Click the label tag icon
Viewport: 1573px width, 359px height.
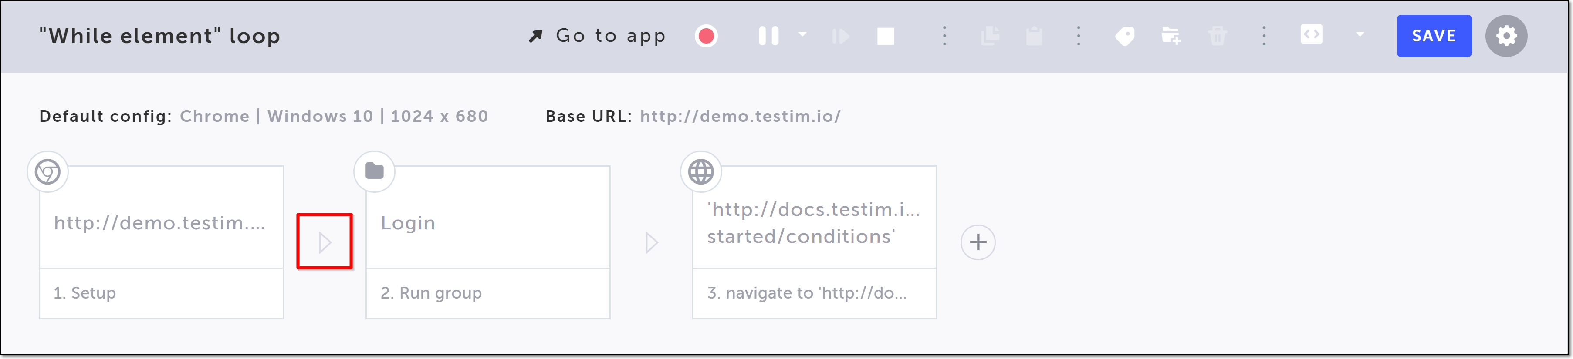tap(1124, 36)
